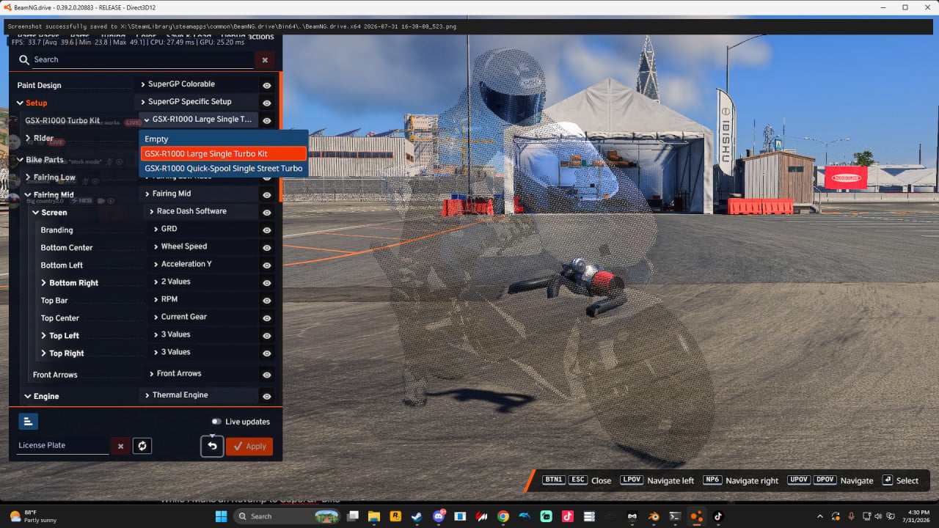Open File Explorer from taskbar
Viewport: 939px width, 528px height.
tap(373, 516)
